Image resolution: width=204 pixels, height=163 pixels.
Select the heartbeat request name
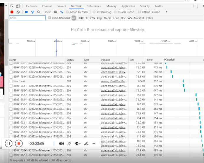[x=19, y=81]
